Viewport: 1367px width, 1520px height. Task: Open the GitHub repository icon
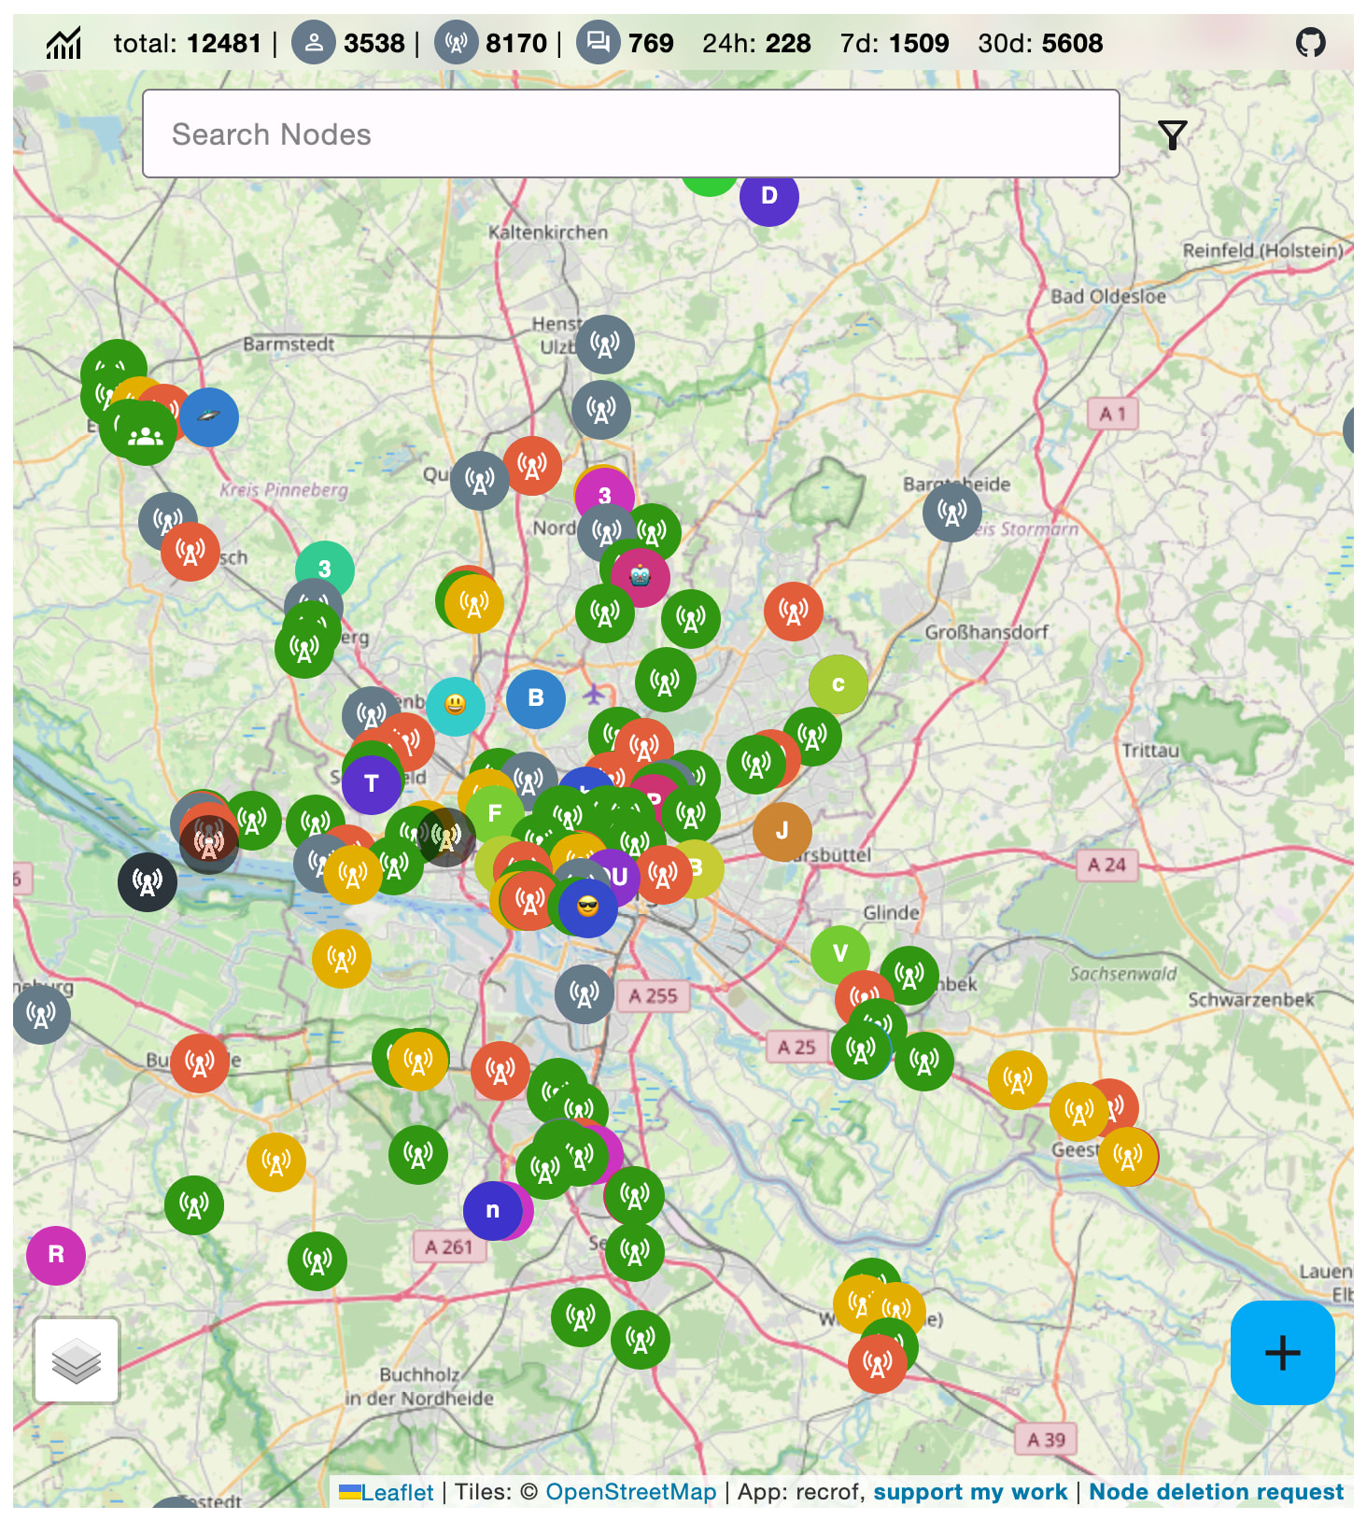click(x=1310, y=42)
